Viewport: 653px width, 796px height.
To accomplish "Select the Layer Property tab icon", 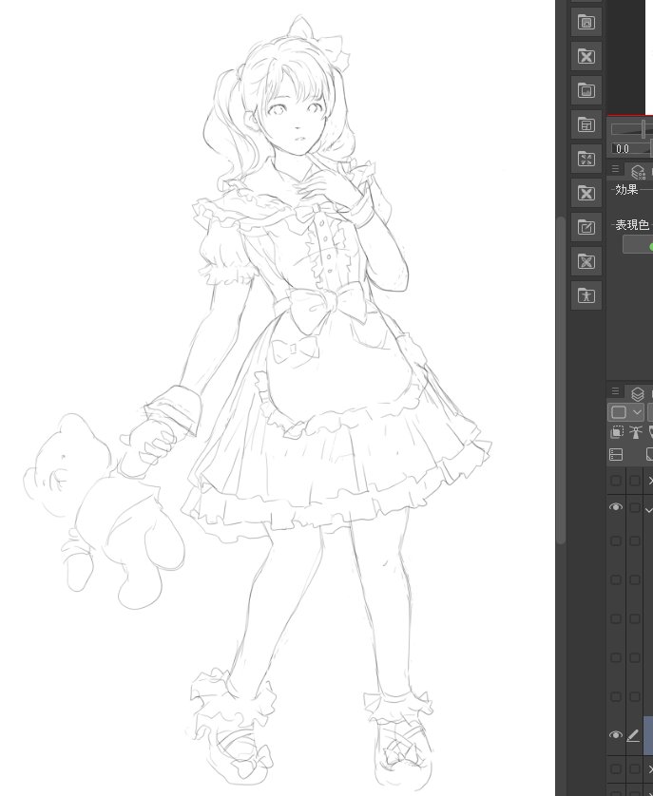I will [638, 172].
